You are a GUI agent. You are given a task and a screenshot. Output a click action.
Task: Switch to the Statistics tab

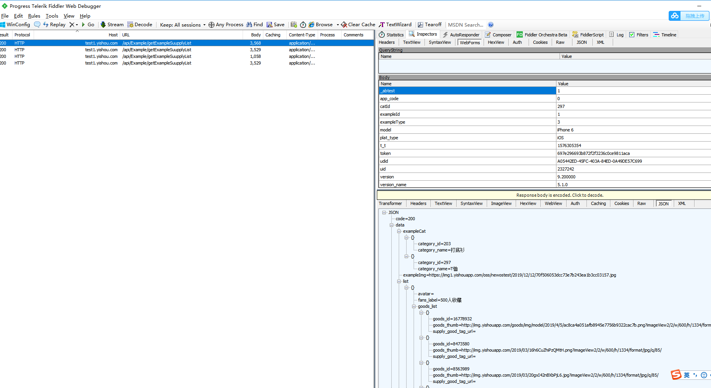tap(391, 35)
